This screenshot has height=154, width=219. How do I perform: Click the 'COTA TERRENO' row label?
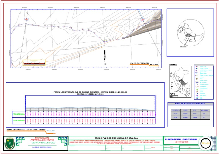pos(19,120)
